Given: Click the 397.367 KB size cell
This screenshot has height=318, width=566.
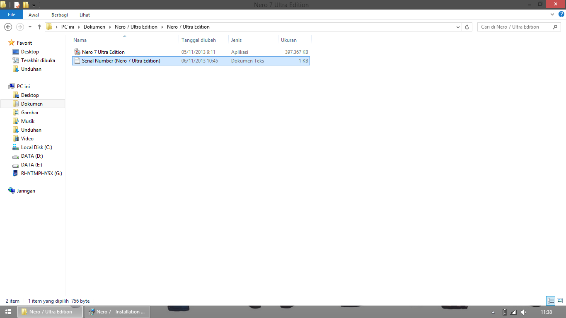Looking at the screenshot, I should (297, 52).
